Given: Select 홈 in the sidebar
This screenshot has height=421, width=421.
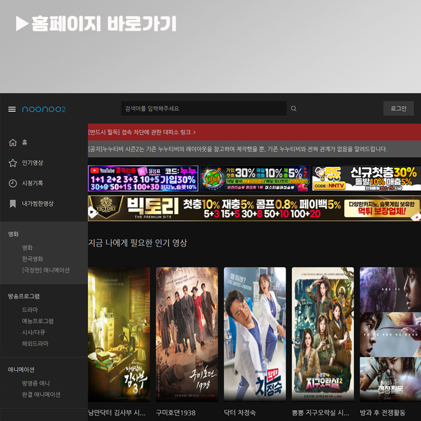Looking at the screenshot, I should (24, 143).
